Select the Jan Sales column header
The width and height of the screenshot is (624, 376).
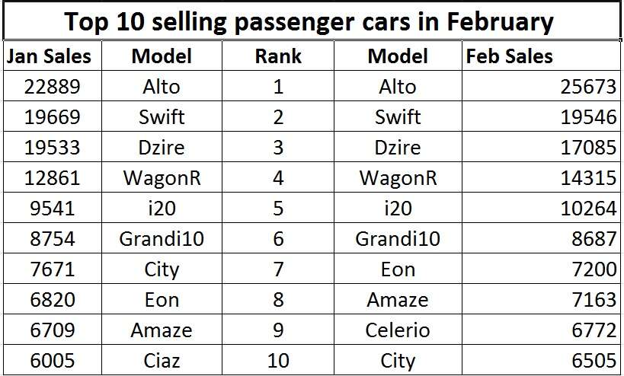point(49,56)
